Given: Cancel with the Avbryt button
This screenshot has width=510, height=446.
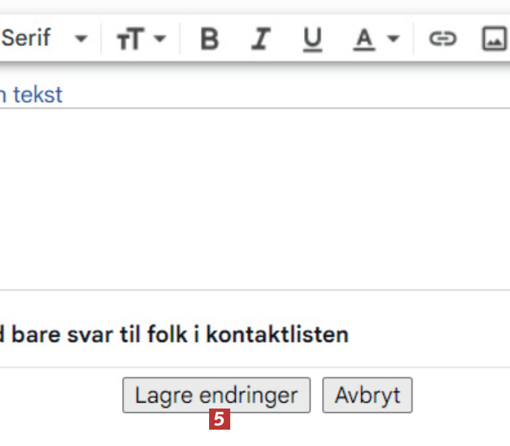Looking at the screenshot, I should (367, 395).
